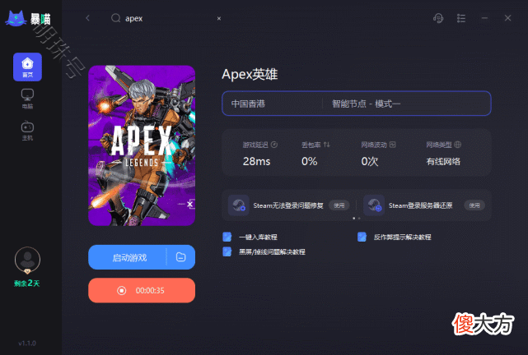Click the search magnifier icon
528x355 pixels.
(x=115, y=18)
